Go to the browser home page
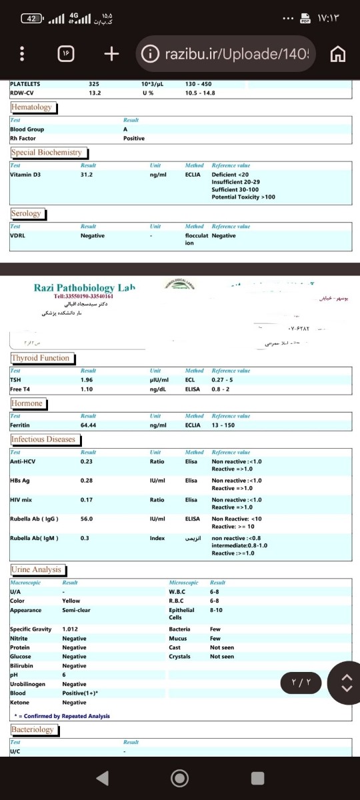360x800 pixels. pyautogui.click(x=338, y=53)
